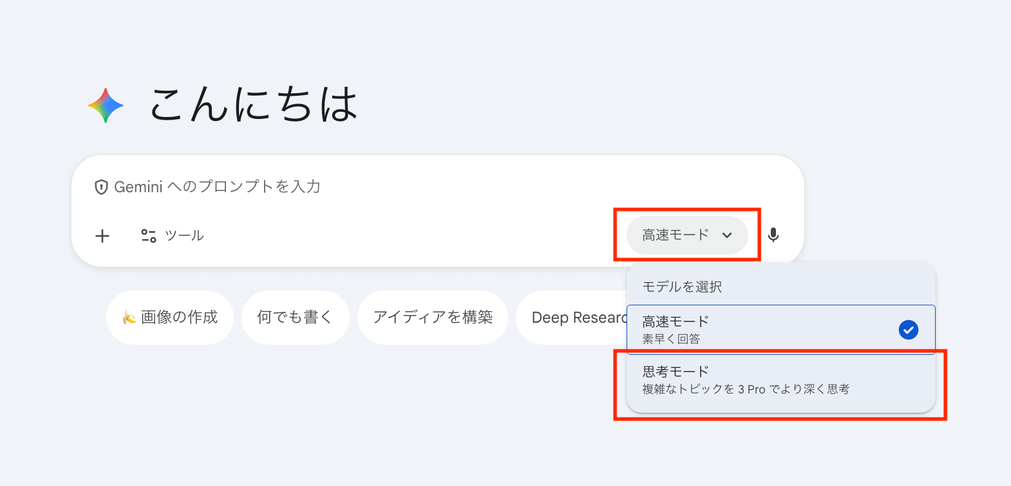The image size is (1011, 486).
Task: Open the 高速モード model dropdown
Action: (x=686, y=235)
